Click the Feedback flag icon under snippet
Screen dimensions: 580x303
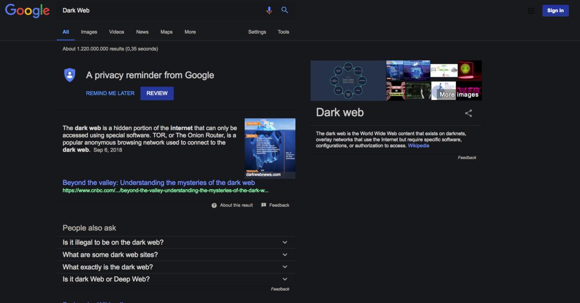[x=263, y=205]
